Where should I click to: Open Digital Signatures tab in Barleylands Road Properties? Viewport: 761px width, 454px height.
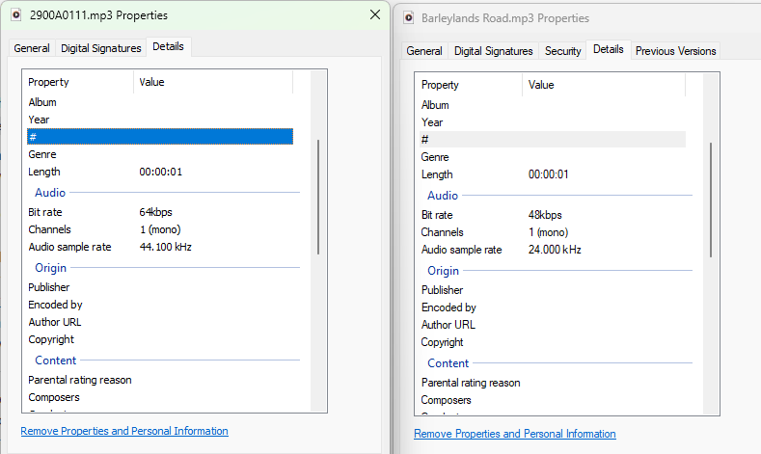pos(494,51)
